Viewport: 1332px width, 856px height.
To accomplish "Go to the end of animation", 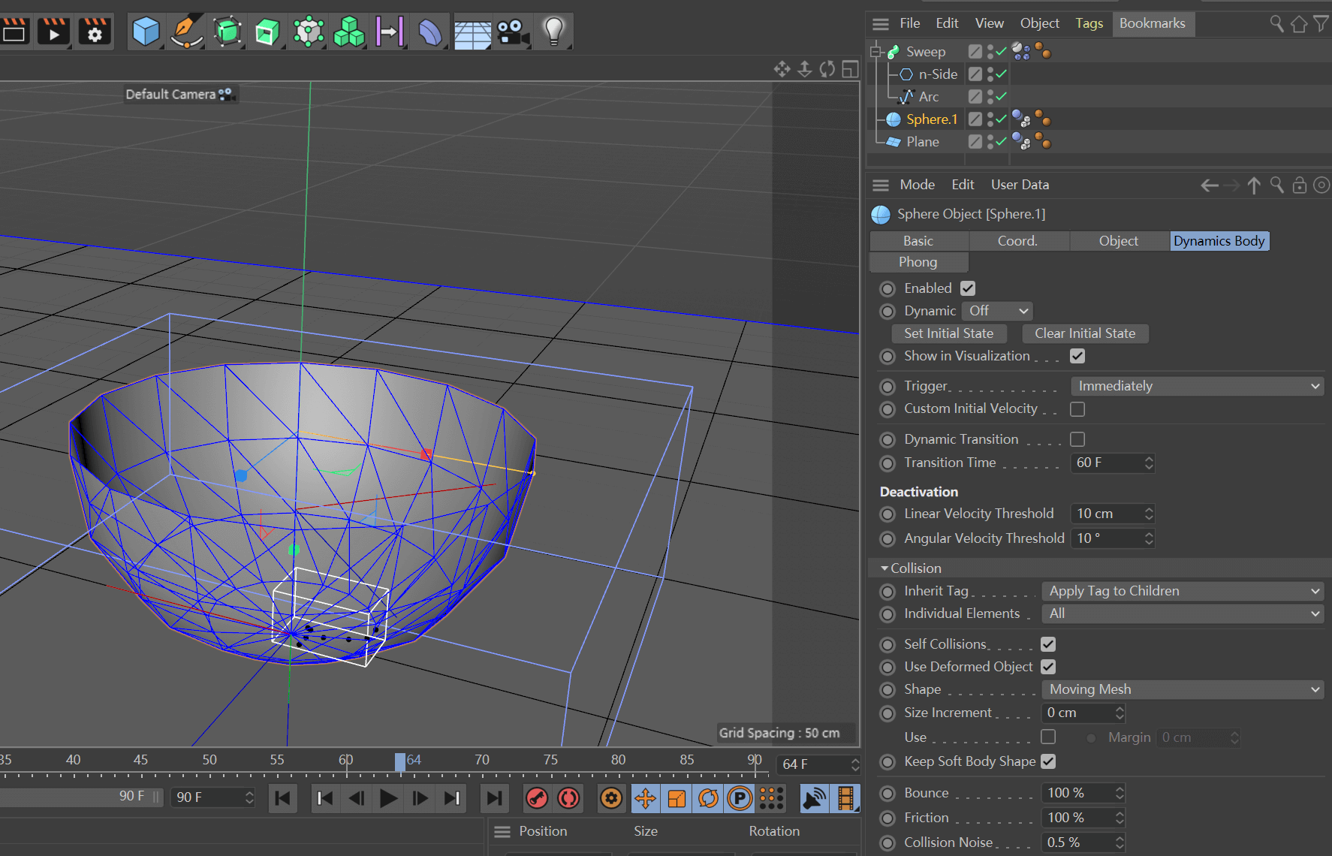I will 494,798.
